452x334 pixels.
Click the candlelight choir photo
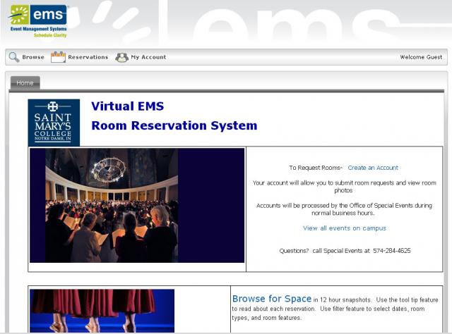(x=137, y=205)
